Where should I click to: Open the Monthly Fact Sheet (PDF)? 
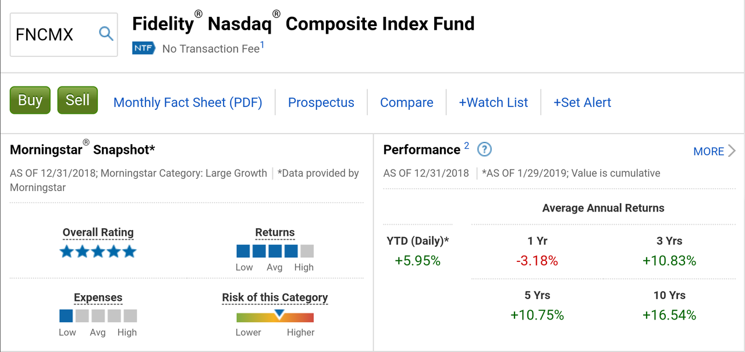coord(187,102)
